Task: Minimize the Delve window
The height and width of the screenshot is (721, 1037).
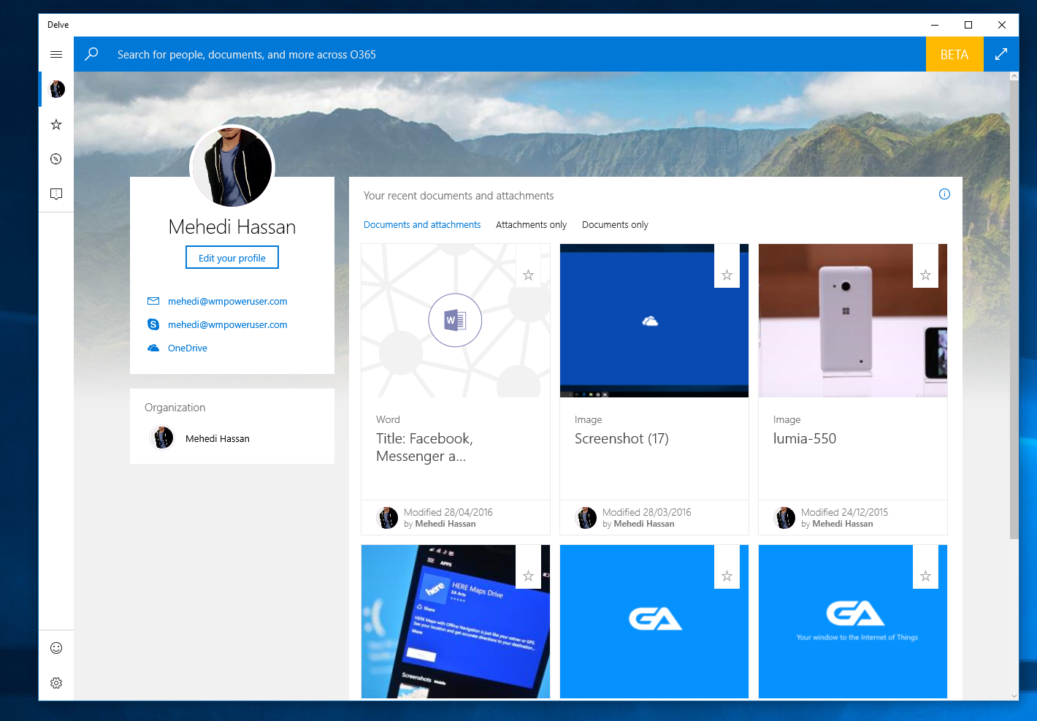Action: [x=935, y=25]
